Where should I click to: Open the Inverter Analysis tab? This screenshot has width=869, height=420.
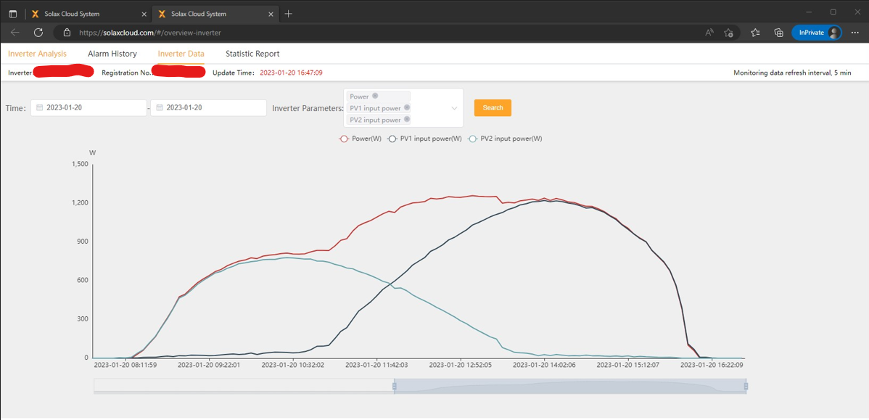(37, 54)
